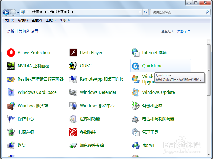This screenshot has width=213, height=159.
Task: Open the 帮助(H) menu
Action: (x=64, y=20)
